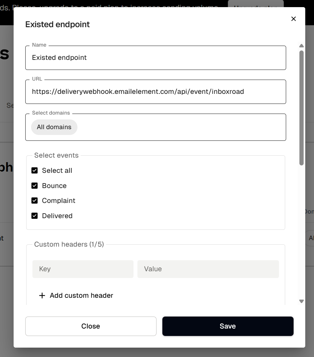Screen dimensions: 314x357
Task: Click the custom header Key field
Action: click(83, 269)
